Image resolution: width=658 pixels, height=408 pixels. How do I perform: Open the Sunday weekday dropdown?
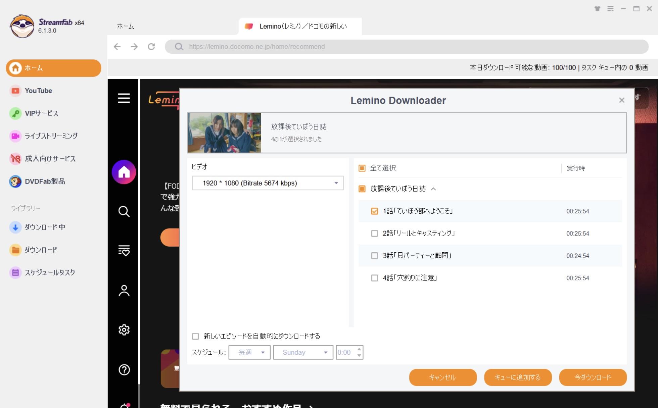(303, 352)
